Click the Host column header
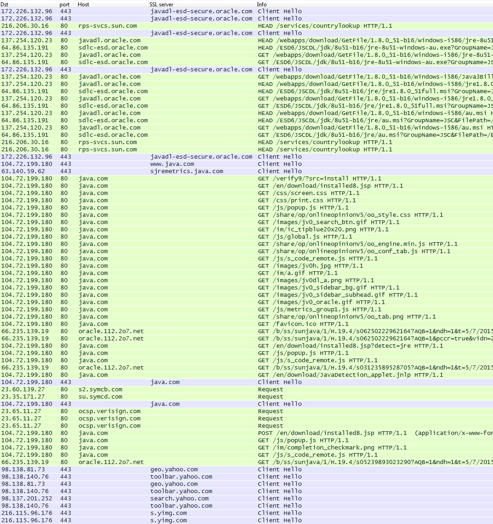Viewport: 493px width, 524px height. click(x=84, y=4)
